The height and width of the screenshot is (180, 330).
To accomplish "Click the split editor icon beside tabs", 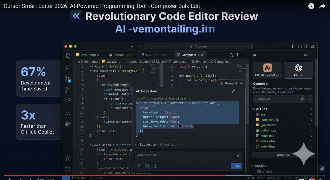I will [237, 55].
